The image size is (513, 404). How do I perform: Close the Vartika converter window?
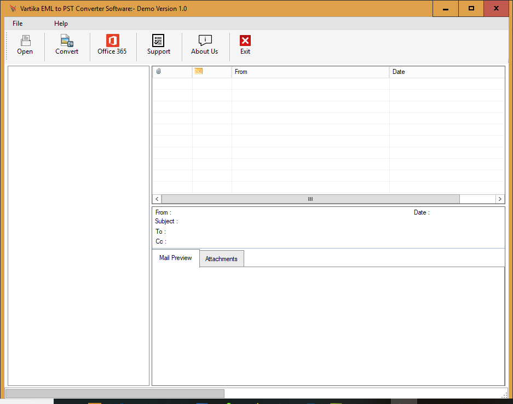click(496, 9)
